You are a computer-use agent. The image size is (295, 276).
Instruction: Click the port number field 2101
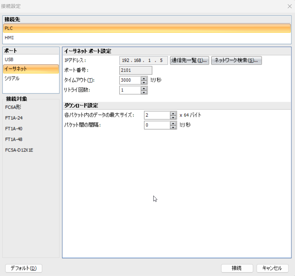click(136, 70)
